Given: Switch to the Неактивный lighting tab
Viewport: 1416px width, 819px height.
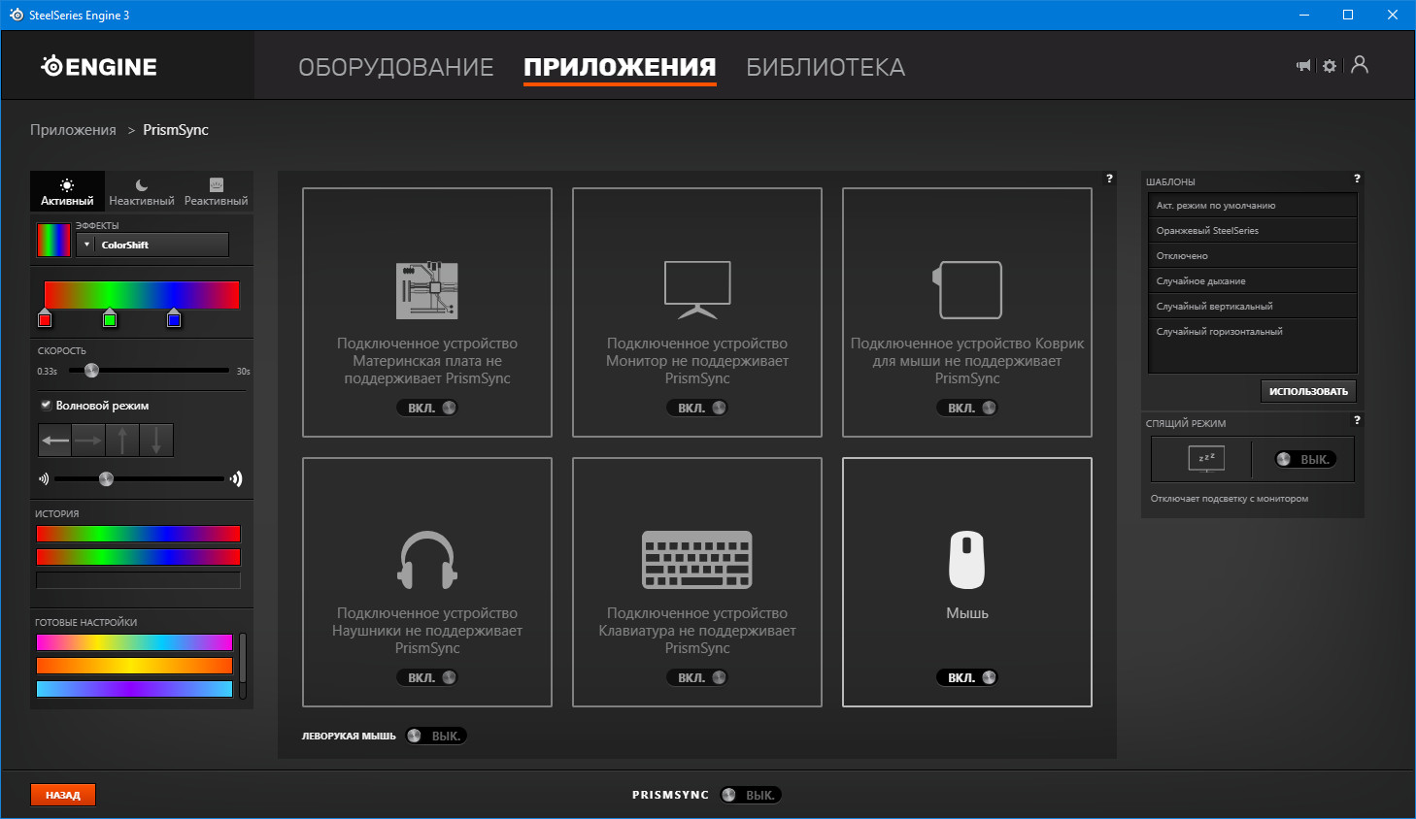Looking at the screenshot, I should 142,191.
